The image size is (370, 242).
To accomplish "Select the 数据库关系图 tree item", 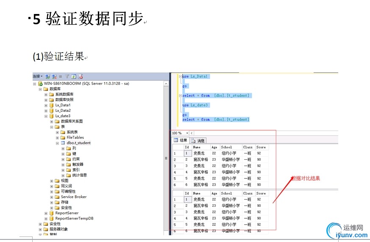I will tap(72, 121).
